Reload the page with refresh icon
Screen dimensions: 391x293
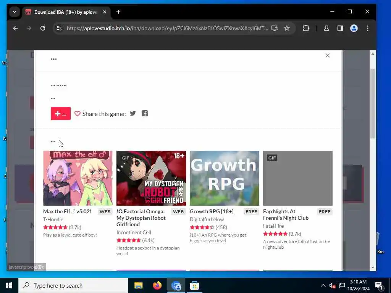[x=43, y=28]
